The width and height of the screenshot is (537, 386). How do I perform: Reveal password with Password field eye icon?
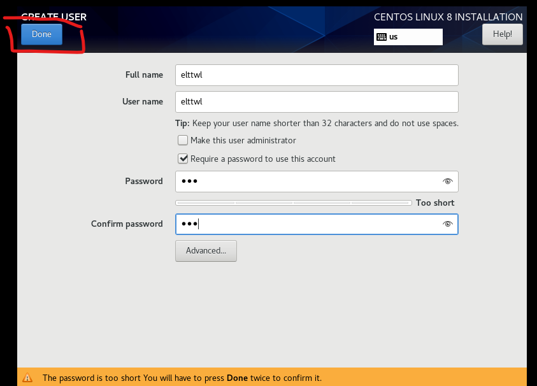(448, 182)
